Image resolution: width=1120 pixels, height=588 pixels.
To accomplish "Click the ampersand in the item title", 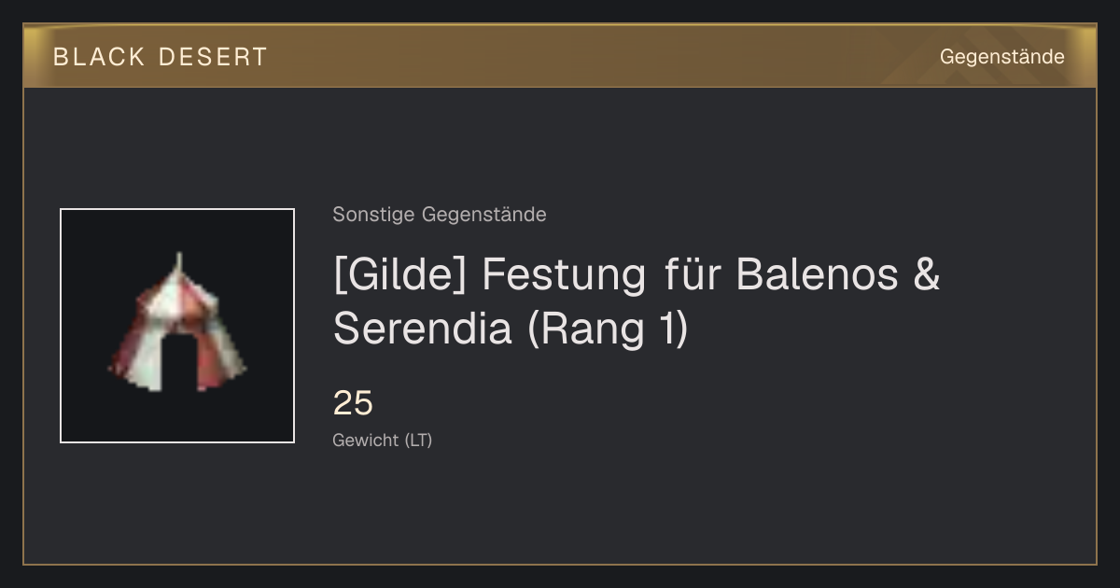I will pos(925,275).
